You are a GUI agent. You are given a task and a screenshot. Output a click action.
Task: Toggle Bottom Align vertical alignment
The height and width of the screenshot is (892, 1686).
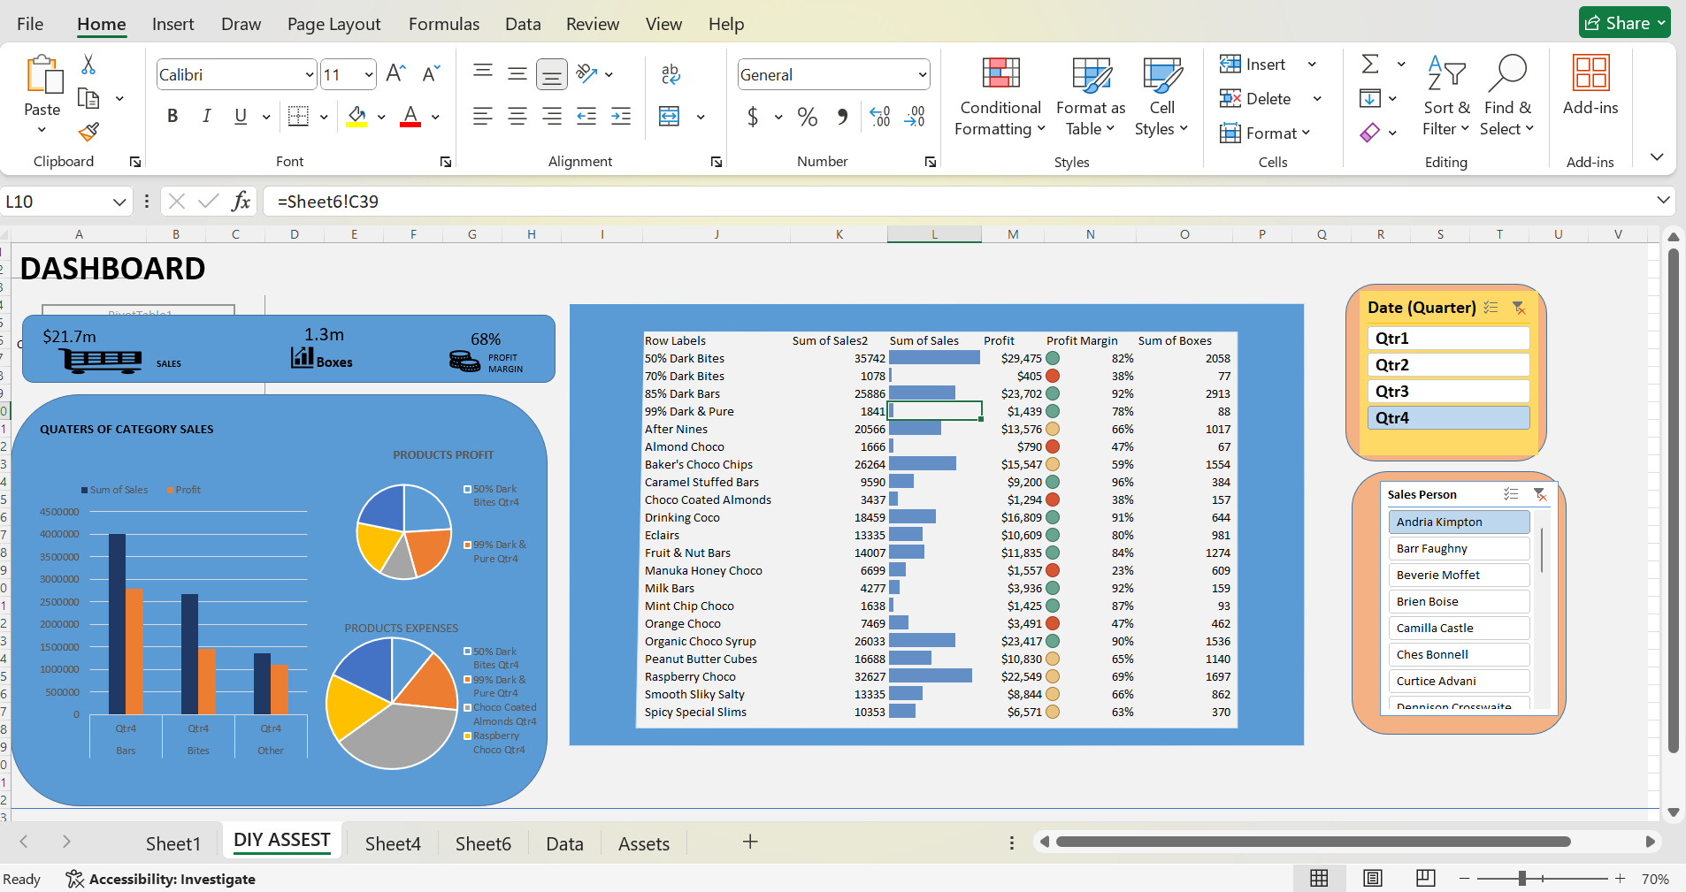(x=552, y=75)
